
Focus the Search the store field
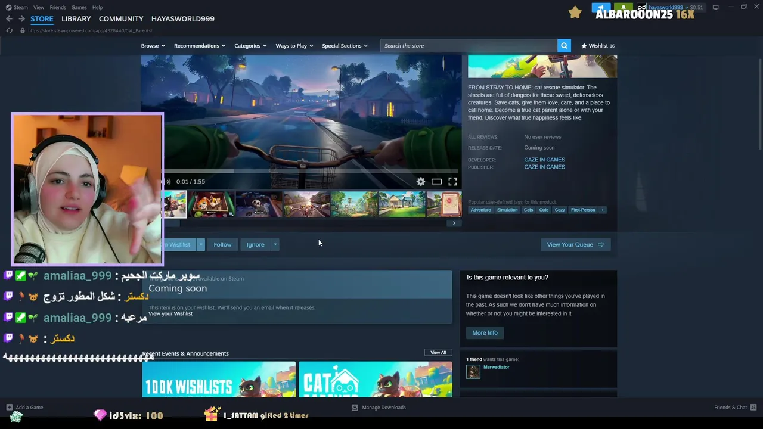point(469,45)
